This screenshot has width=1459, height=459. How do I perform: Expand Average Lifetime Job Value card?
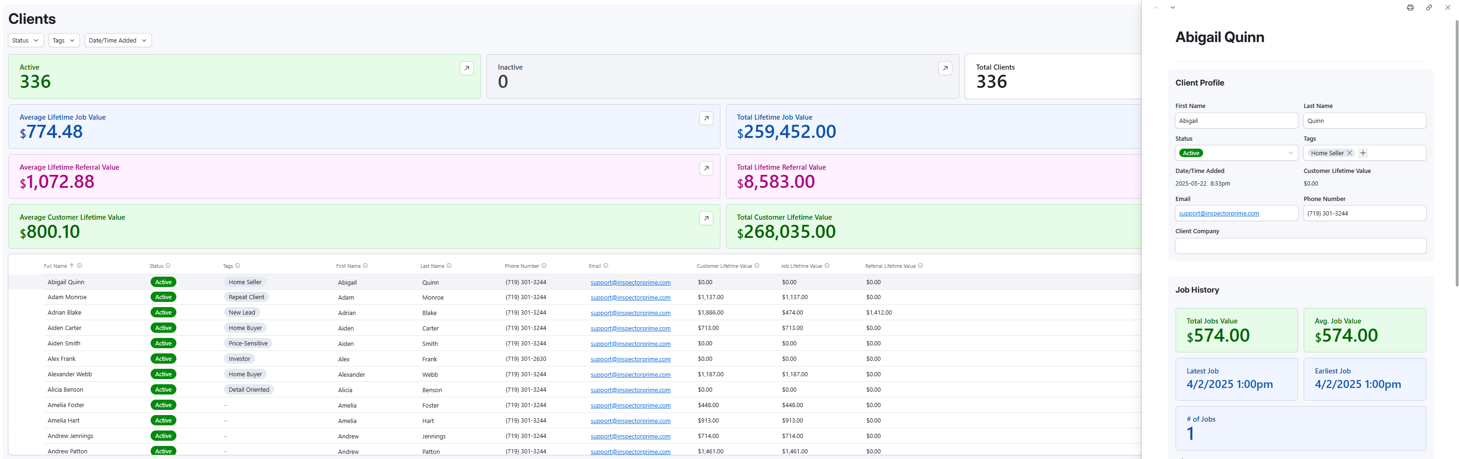pyautogui.click(x=706, y=118)
